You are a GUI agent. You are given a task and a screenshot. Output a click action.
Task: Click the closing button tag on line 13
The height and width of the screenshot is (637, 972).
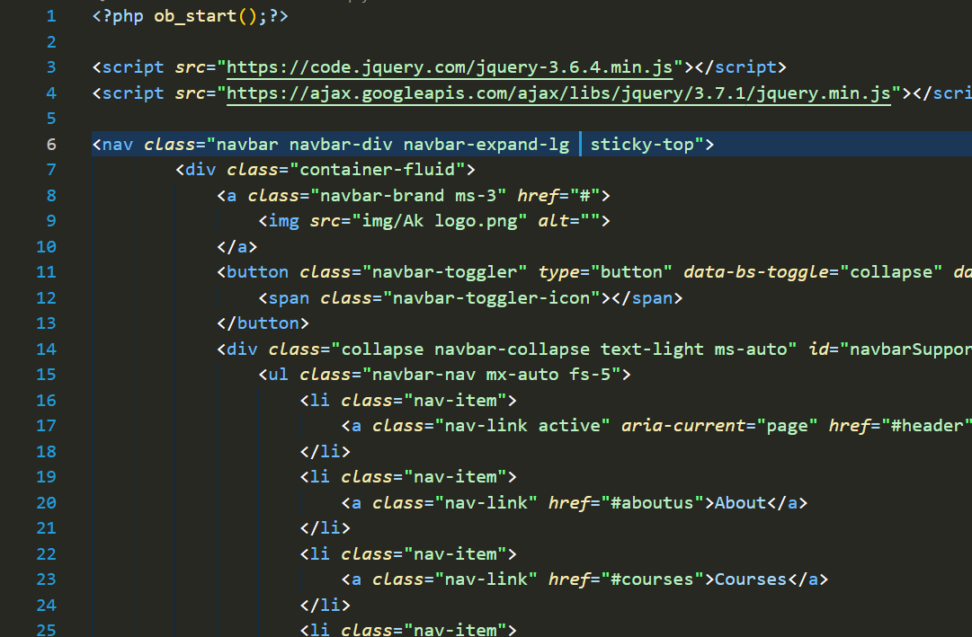coord(263,323)
